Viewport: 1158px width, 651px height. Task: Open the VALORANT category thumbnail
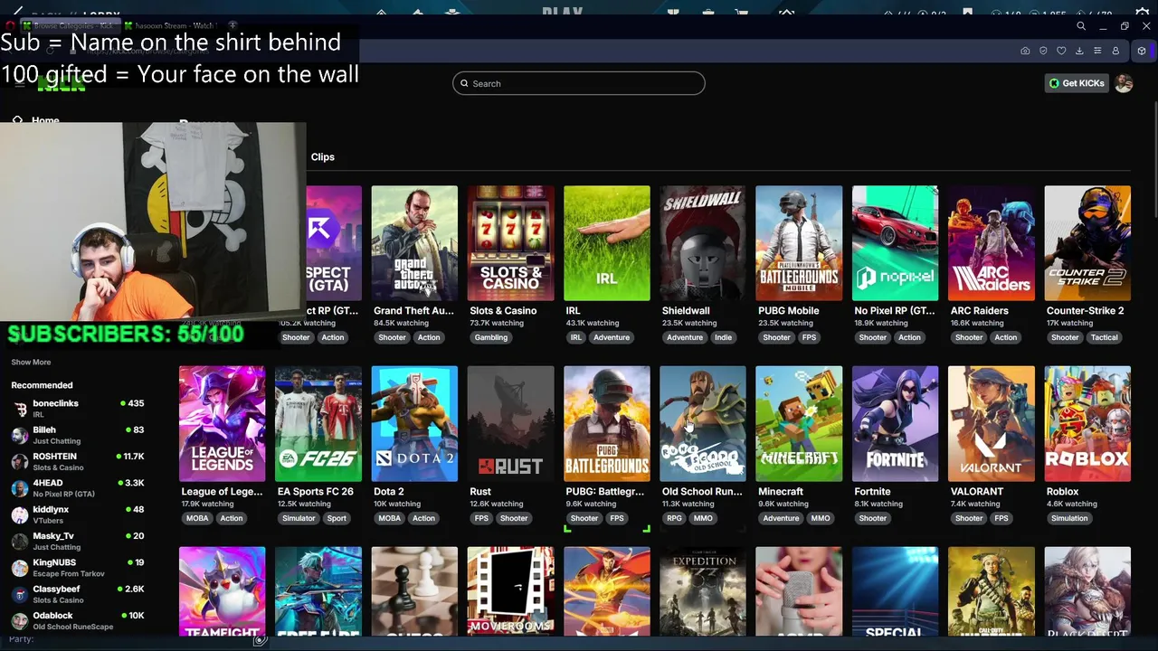coord(992,424)
